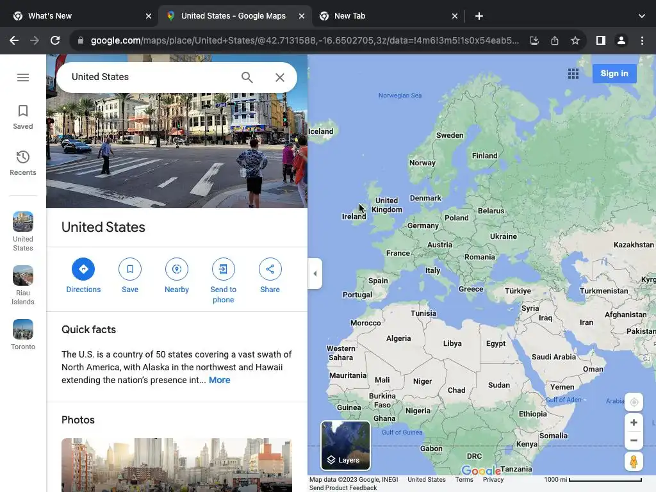
Task: Open the United States street header photo
Action: (177, 151)
